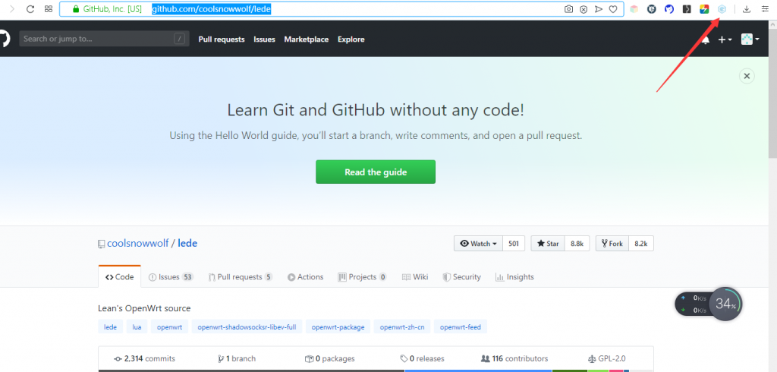Image resolution: width=777 pixels, height=372 pixels.
Task: Reload the page with the refresh icon
Action: (30, 9)
